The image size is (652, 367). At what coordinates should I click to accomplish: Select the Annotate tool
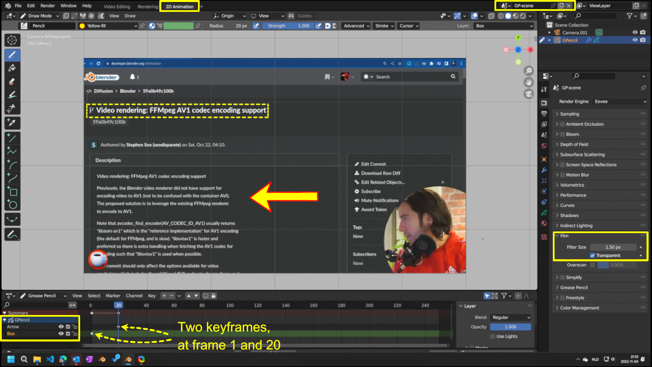coord(12,234)
